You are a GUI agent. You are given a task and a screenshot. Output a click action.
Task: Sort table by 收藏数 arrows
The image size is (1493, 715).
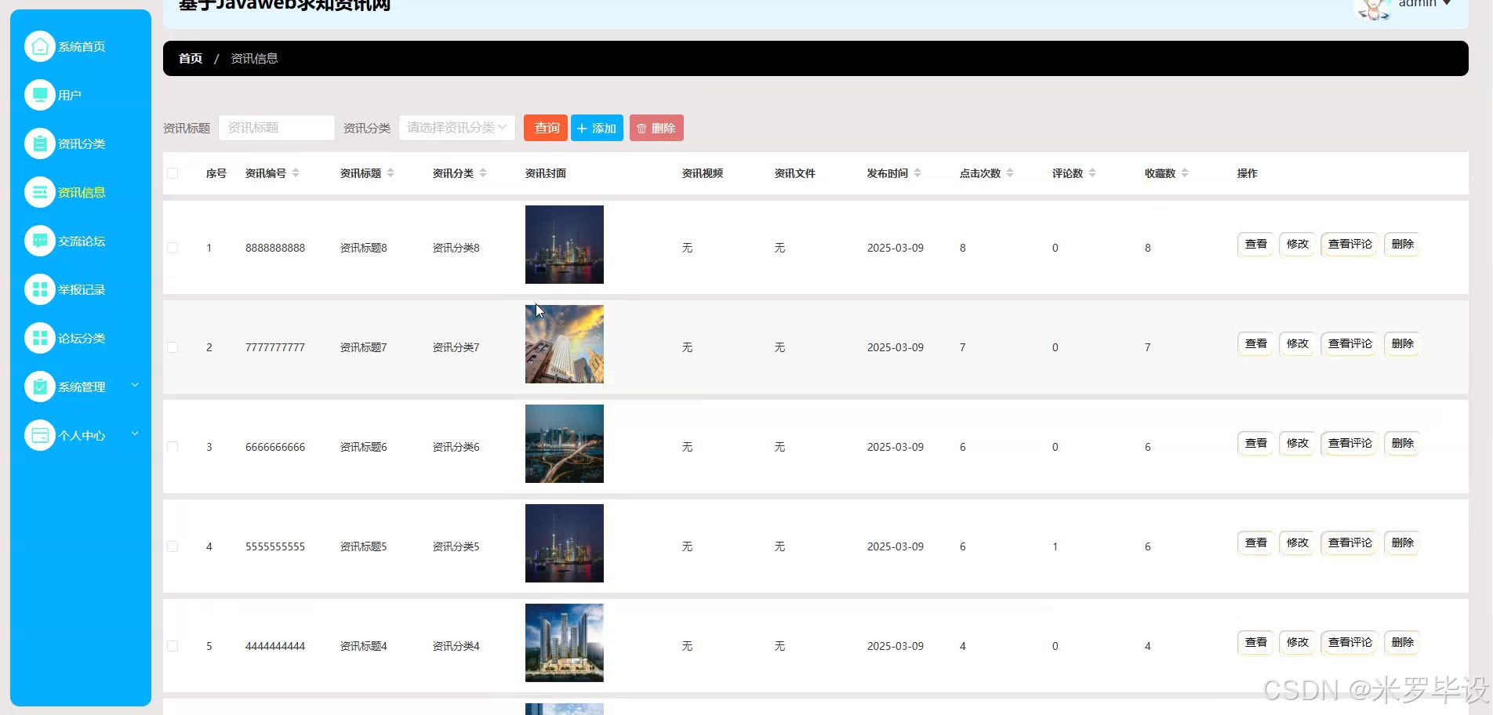[1185, 173]
